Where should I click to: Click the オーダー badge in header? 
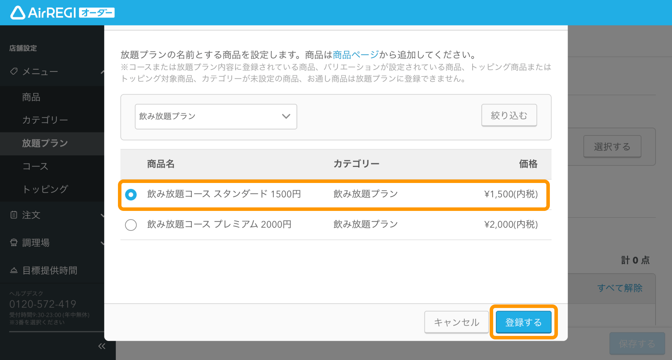click(97, 13)
